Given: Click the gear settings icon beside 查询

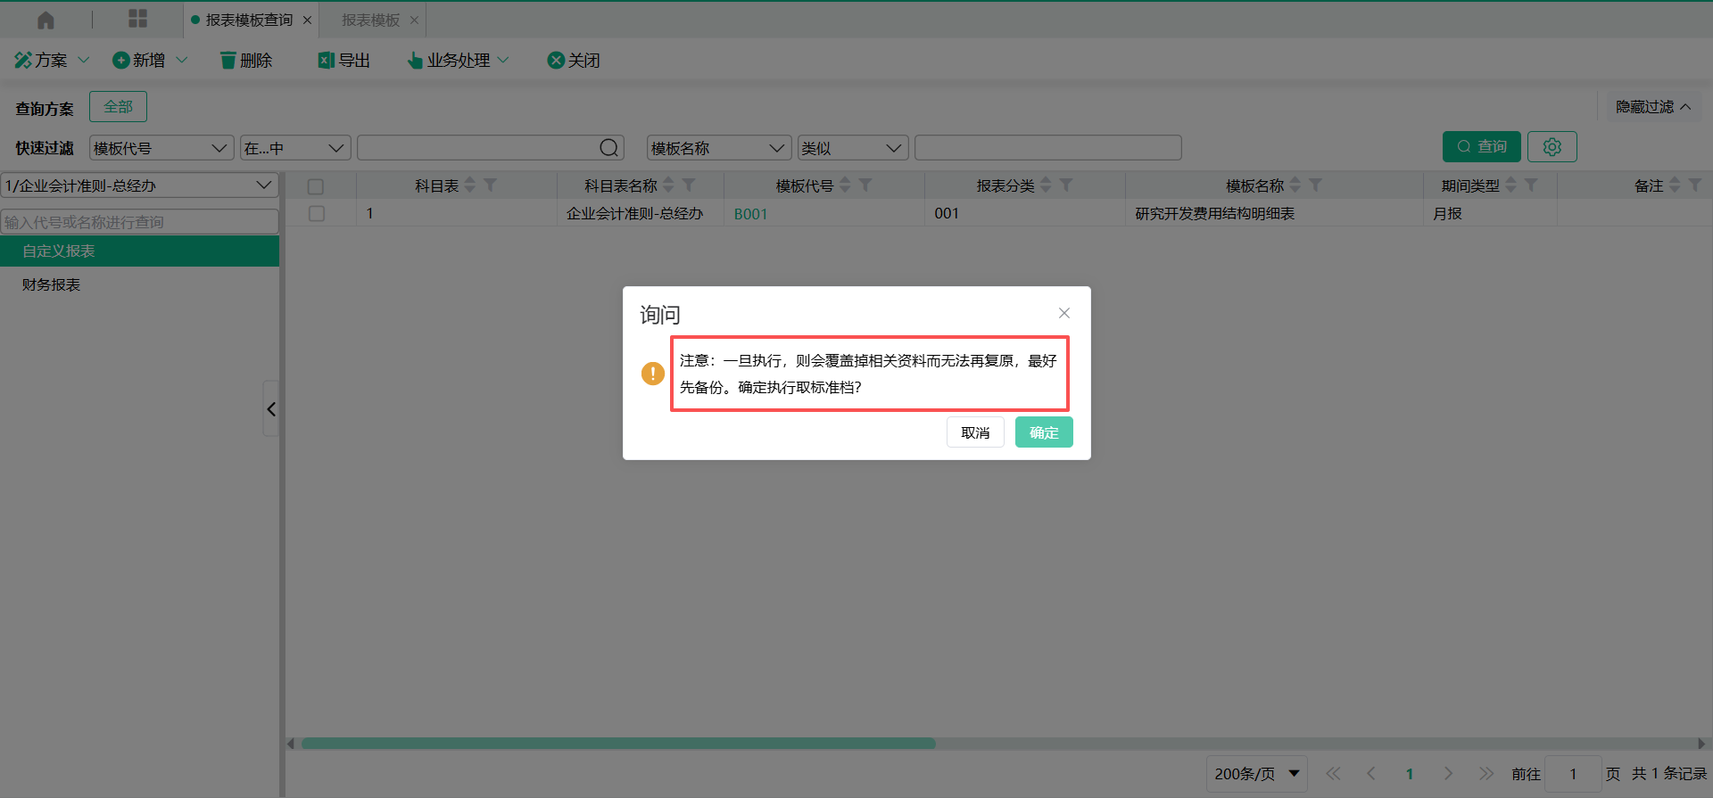Looking at the screenshot, I should (1552, 147).
